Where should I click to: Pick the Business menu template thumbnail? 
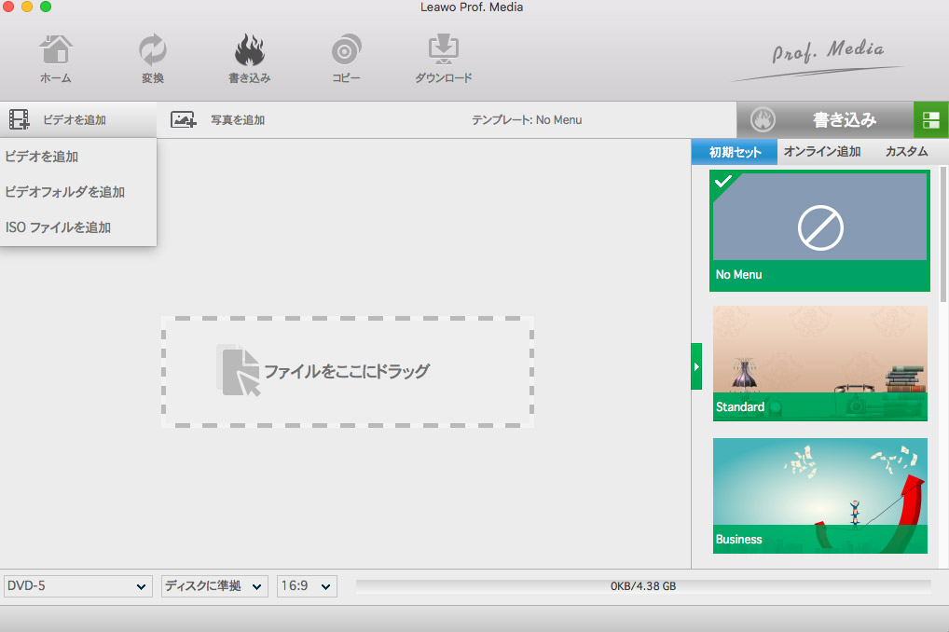click(x=819, y=495)
